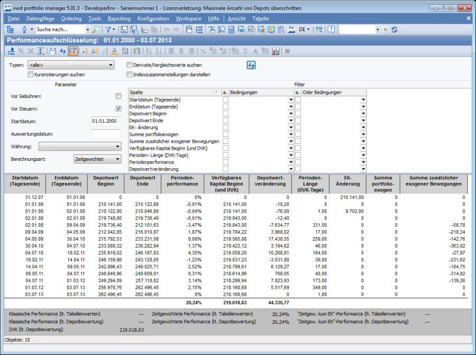The height and width of the screenshot is (355, 476).
Task: Uncheck the Vor Steuern checkbox
Action: tap(118, 109)
